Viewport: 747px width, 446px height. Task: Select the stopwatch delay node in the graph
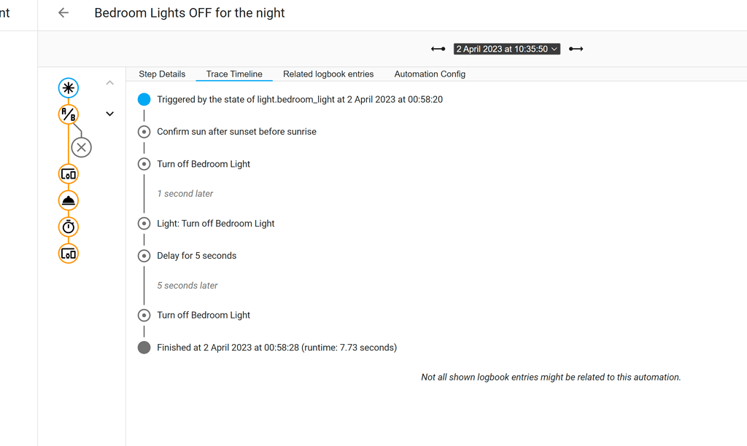(x=68, y=227)
